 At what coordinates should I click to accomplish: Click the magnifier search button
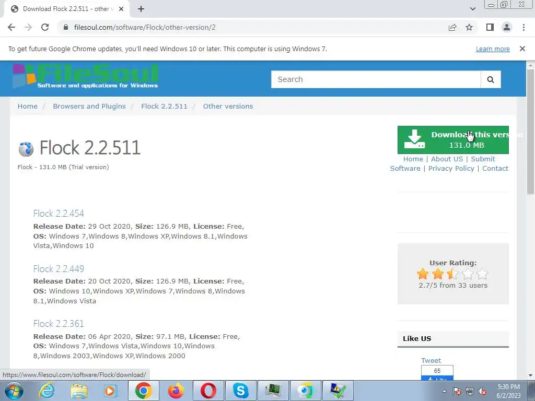(491, 79)
